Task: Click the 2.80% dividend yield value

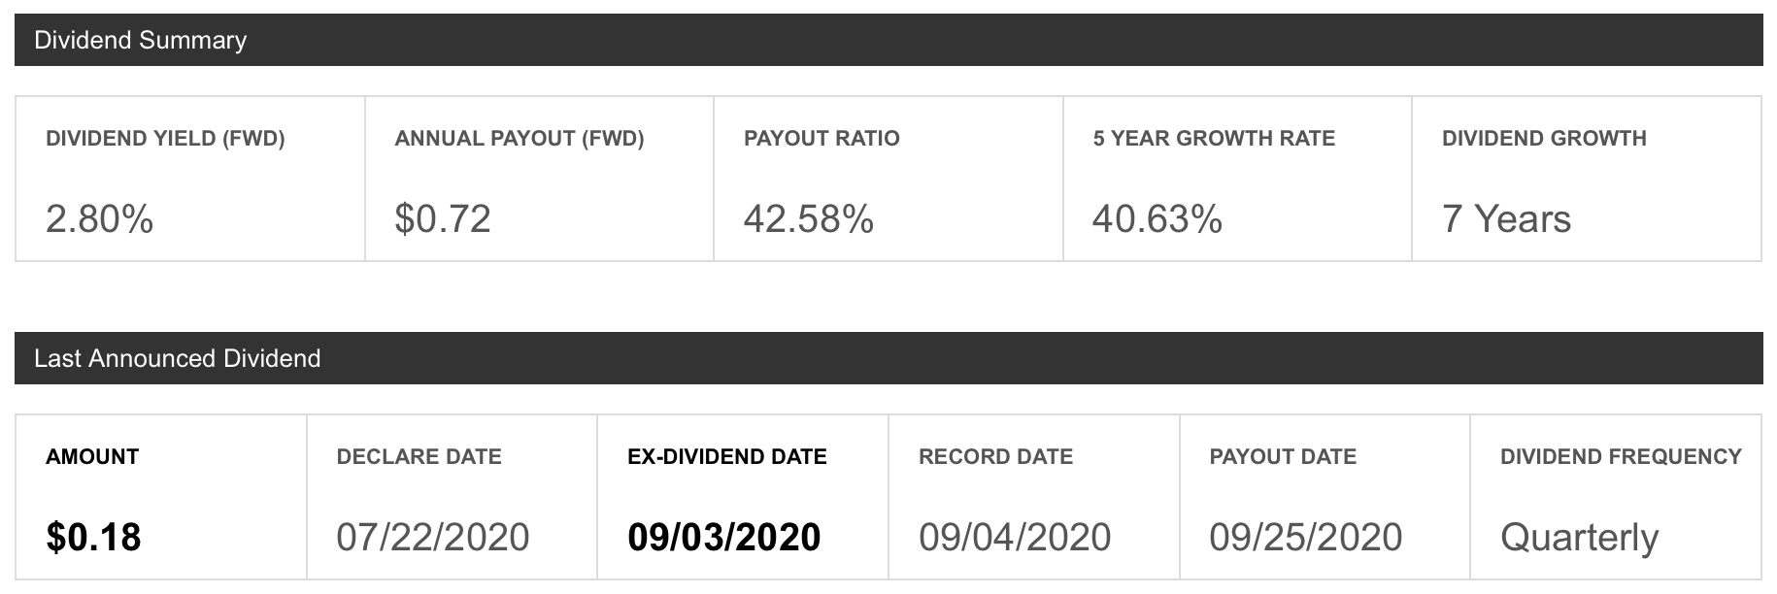Action: click(x=100, y=219)
